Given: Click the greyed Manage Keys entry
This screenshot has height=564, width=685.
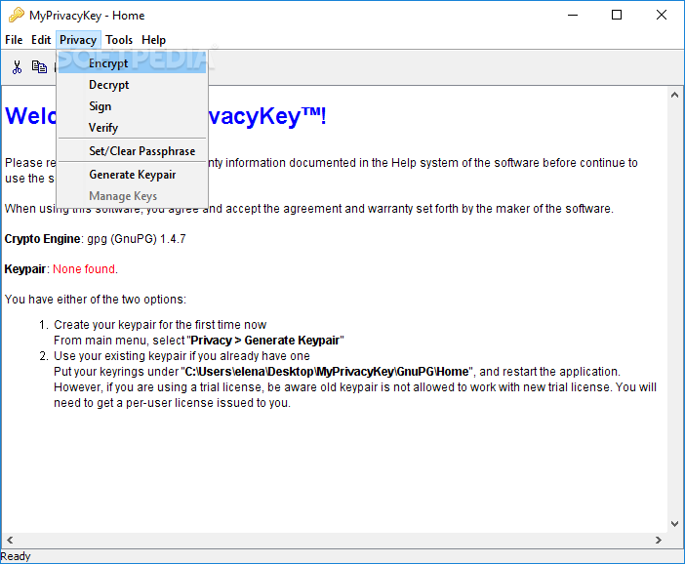Looking at the screenshot, I should (x=132, y=196).
